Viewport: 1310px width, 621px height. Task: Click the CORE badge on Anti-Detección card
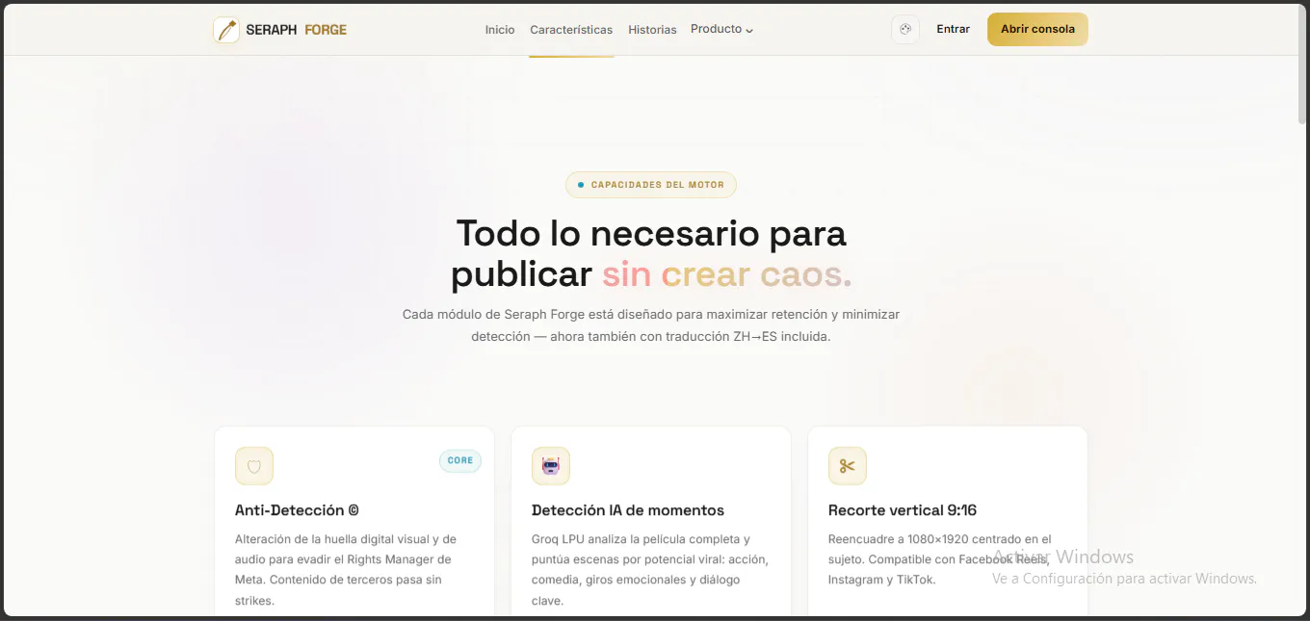[460, 460]
